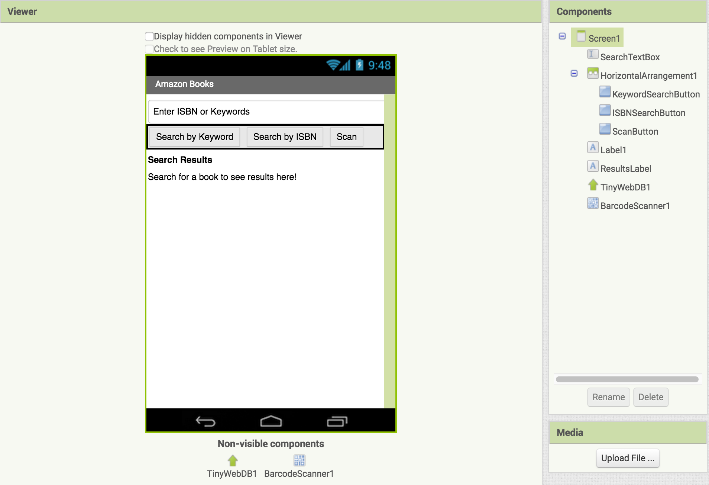
Task: Enable Display hidden components in Viewer
Action: [x=149, y=36]
